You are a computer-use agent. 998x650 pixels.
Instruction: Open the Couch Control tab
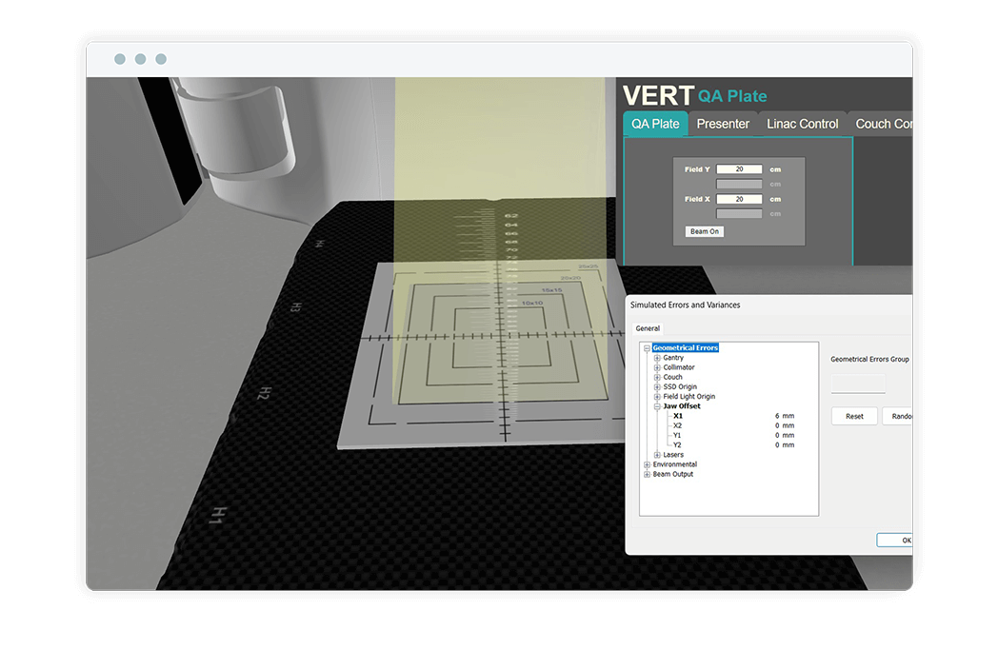882,124
